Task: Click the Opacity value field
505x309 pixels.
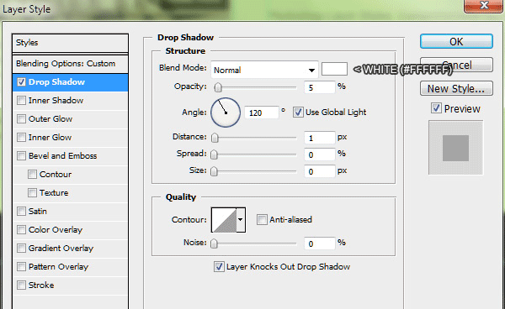Action: pos(319,87)
